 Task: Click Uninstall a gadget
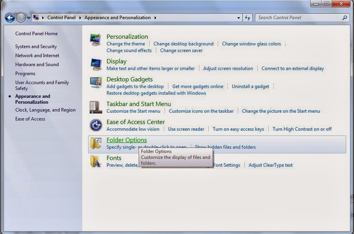click(250, 86)
